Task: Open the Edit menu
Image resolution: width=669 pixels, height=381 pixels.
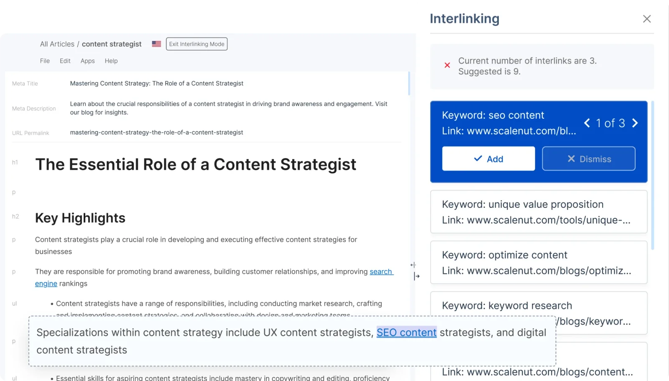Action: [x=65, y=61]
